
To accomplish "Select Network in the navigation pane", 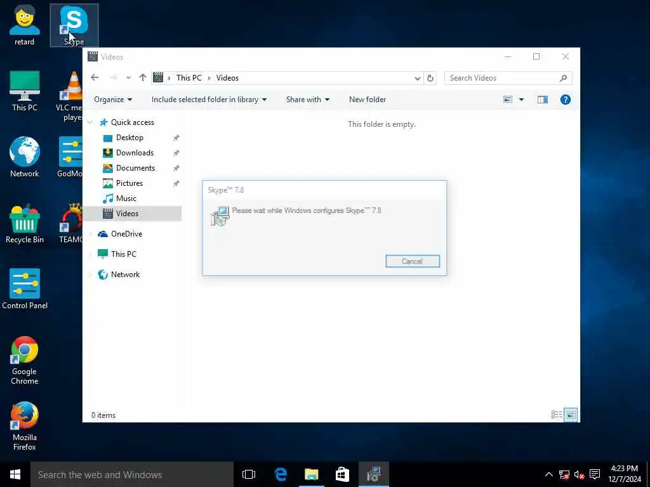I will [x=125, y=275].
